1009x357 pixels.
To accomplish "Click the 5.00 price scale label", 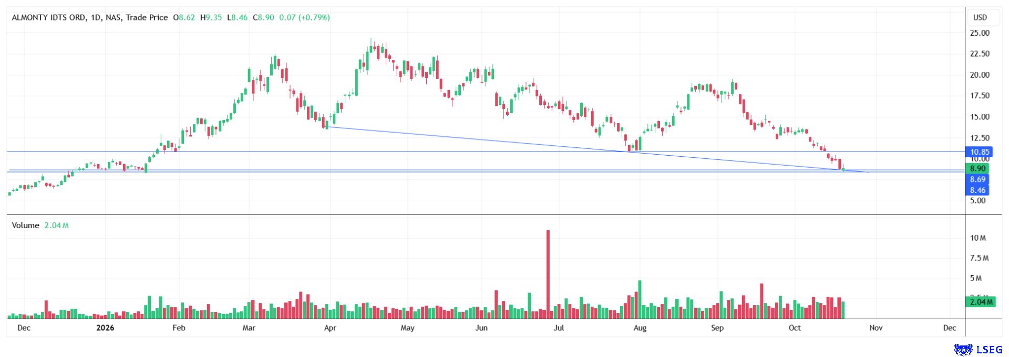I will [x=977, y=201].
